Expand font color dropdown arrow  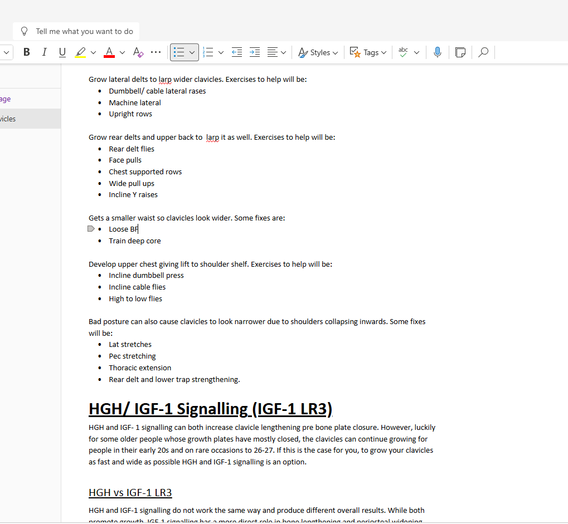[122, 53]
